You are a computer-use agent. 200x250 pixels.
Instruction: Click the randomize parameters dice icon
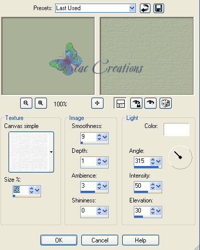[166, 103]
